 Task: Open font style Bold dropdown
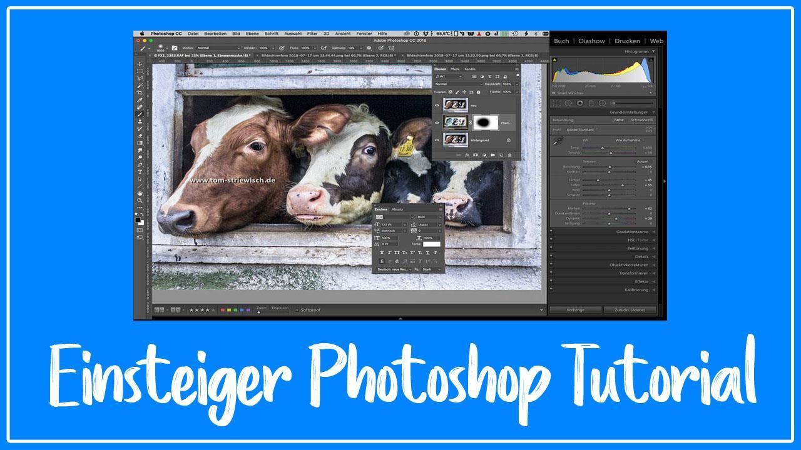tap(430, 217)
